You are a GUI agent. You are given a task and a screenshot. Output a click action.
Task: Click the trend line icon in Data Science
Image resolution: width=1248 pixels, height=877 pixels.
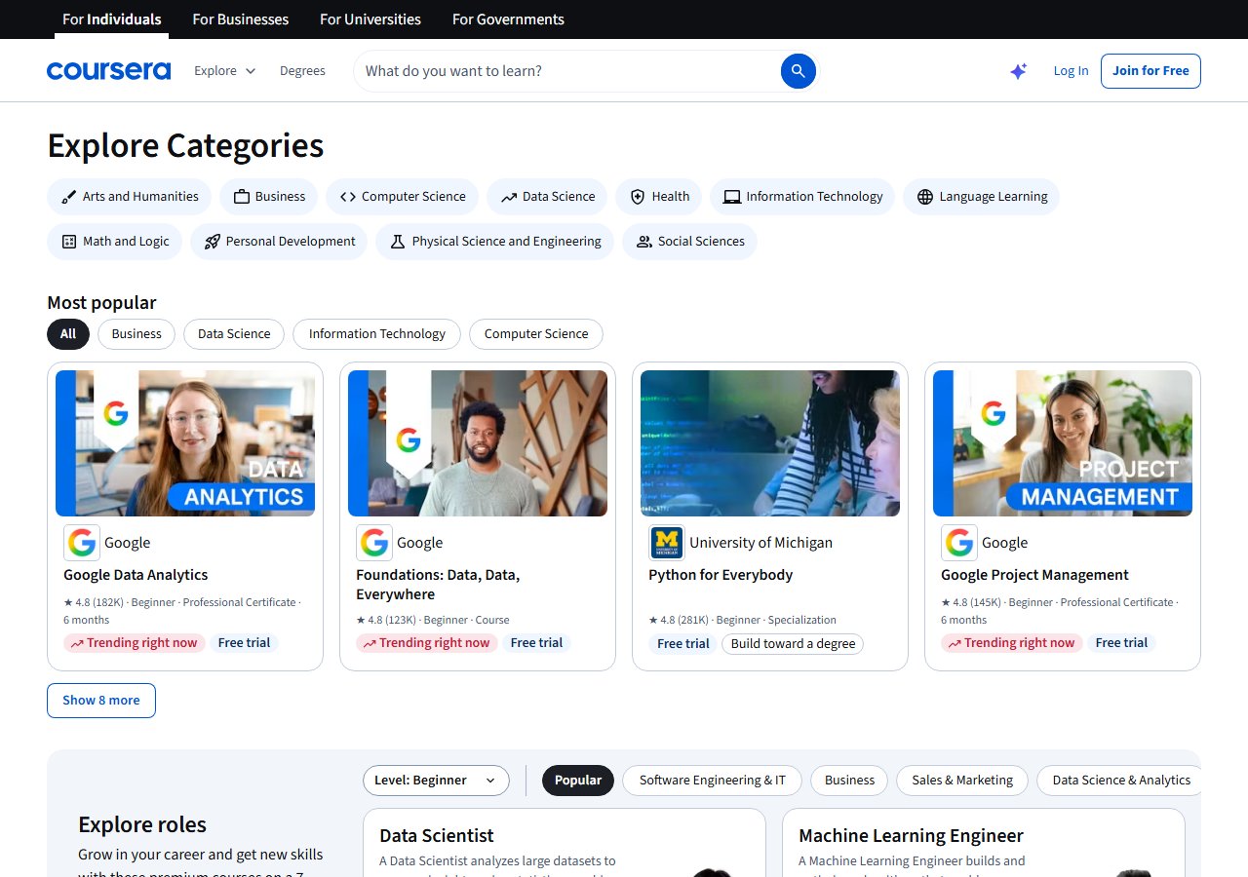click(x=508, y=197)
